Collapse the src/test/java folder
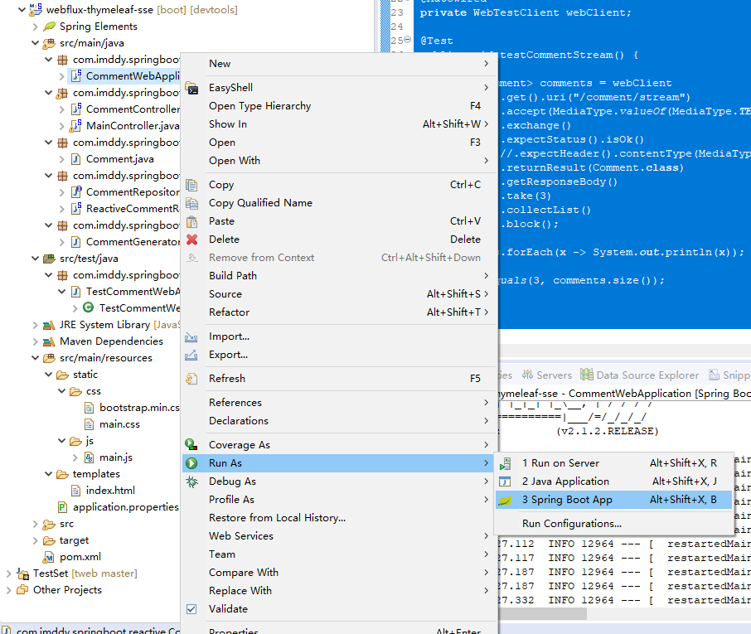Image resolution: width=751 pixels, height=634 pixels. click(35, 259)
